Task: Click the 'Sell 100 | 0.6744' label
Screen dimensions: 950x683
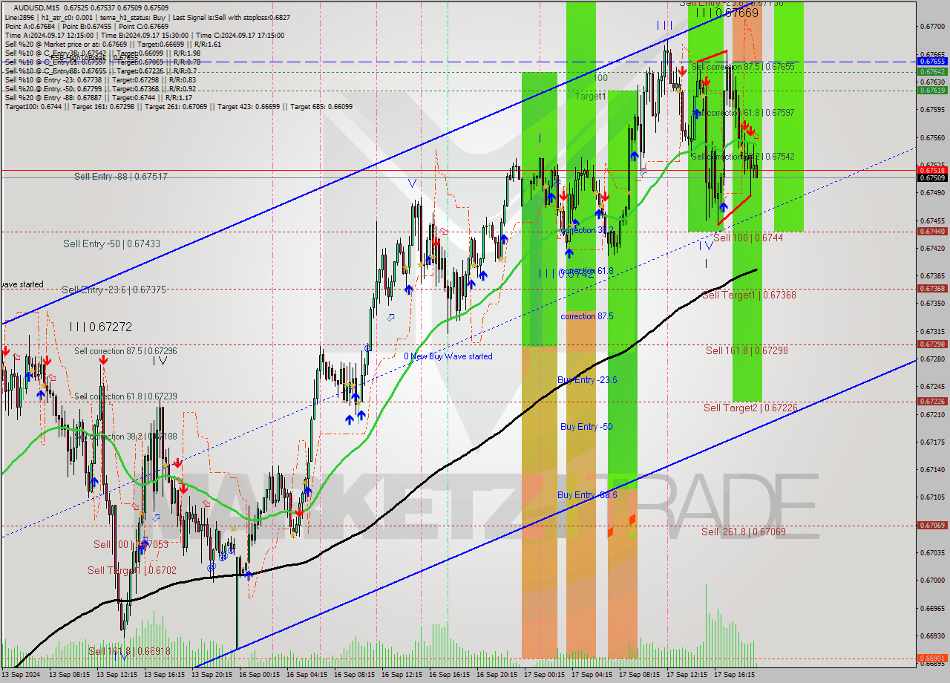Action: tap(748, 238)
